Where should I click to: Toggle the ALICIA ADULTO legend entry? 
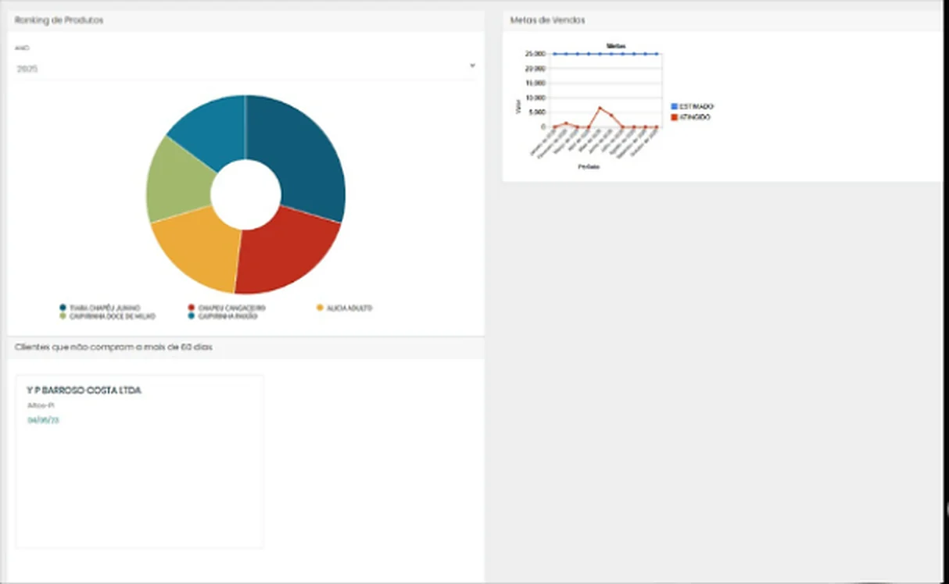coord(344,308)
